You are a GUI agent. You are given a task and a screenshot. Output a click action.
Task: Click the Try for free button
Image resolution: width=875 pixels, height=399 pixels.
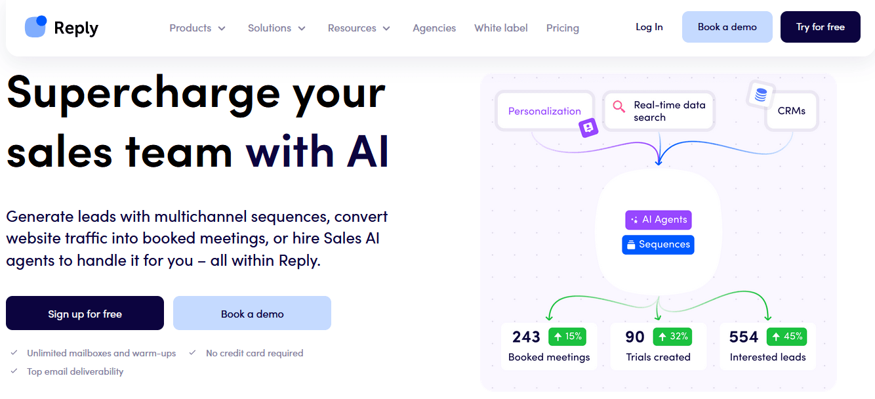(820, 27)
